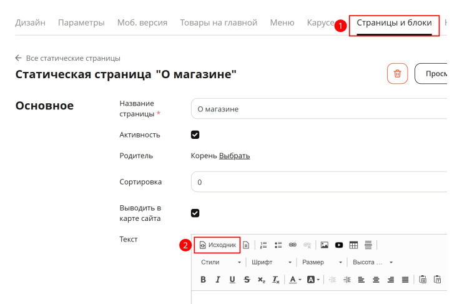Click inside the text editor area

click(319, 298)
